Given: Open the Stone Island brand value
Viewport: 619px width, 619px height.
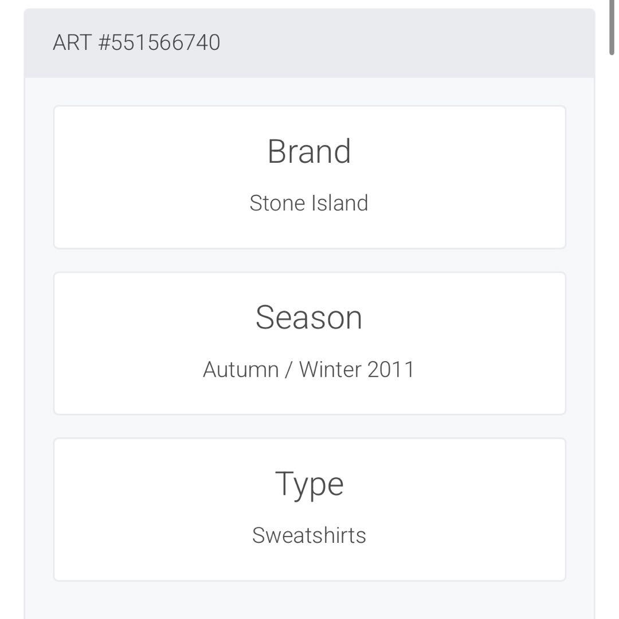Looking at the screenshot, I should (x=309, y=203).
